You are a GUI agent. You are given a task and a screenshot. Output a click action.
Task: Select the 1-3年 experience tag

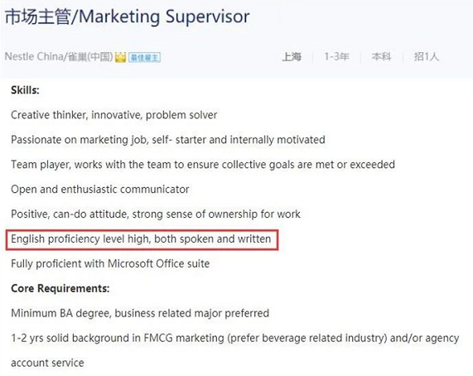336,56
